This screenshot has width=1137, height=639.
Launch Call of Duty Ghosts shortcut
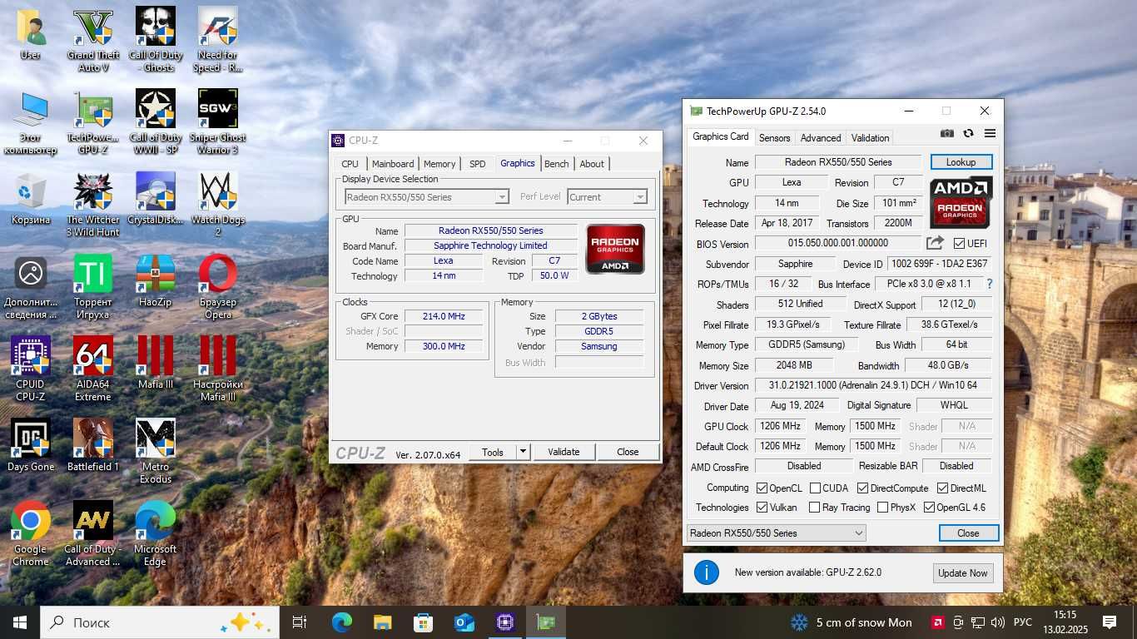156,40
